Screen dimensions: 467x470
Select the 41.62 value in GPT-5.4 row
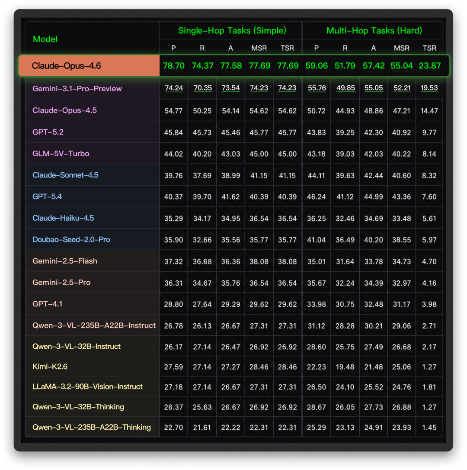(x=230, y=197)
